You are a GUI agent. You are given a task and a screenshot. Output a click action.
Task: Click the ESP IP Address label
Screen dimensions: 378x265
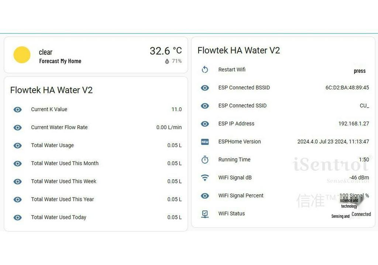(x=236, y=123)
